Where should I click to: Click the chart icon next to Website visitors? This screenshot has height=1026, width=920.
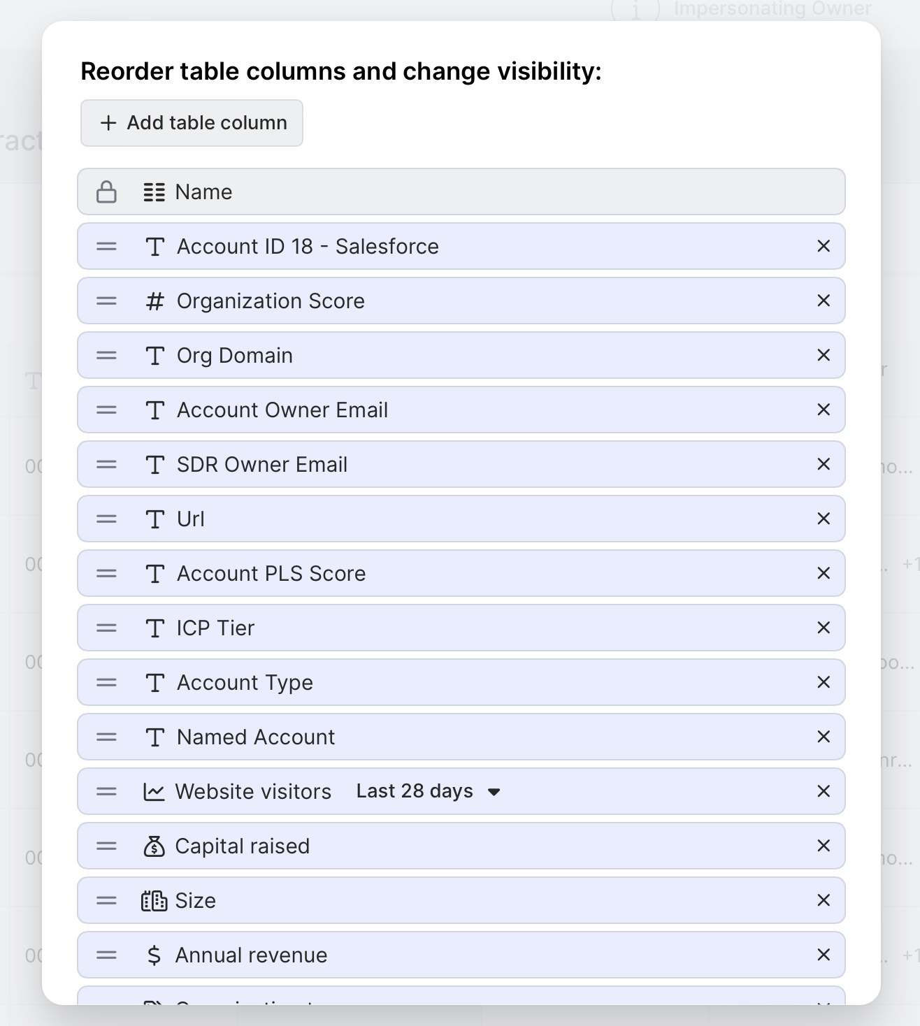point(154,792)
